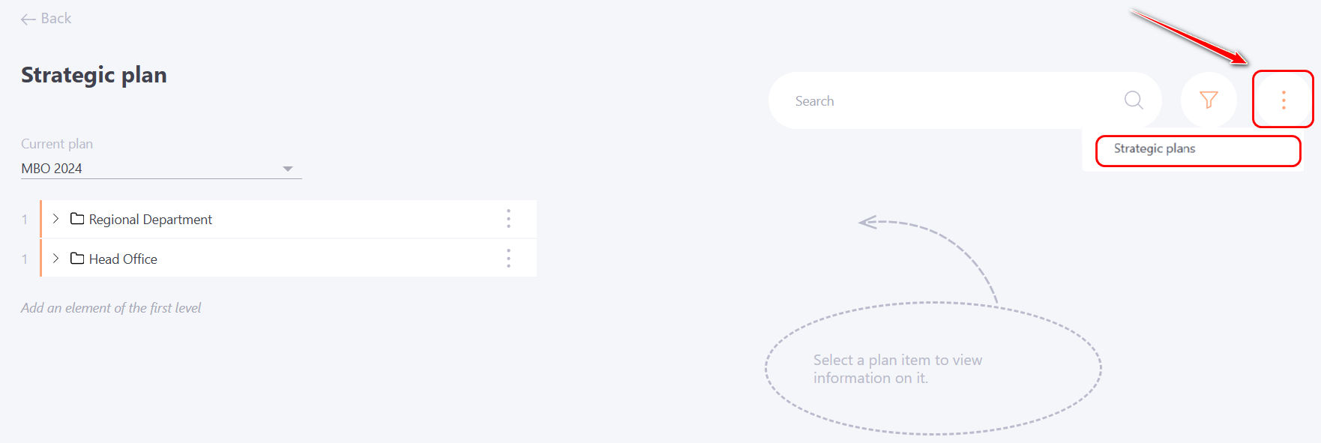This screenshot has height=443, width=1321.
Task: Click the magnifier icon in search bar
Action: pyautogui.click(x=1133, y=100)
